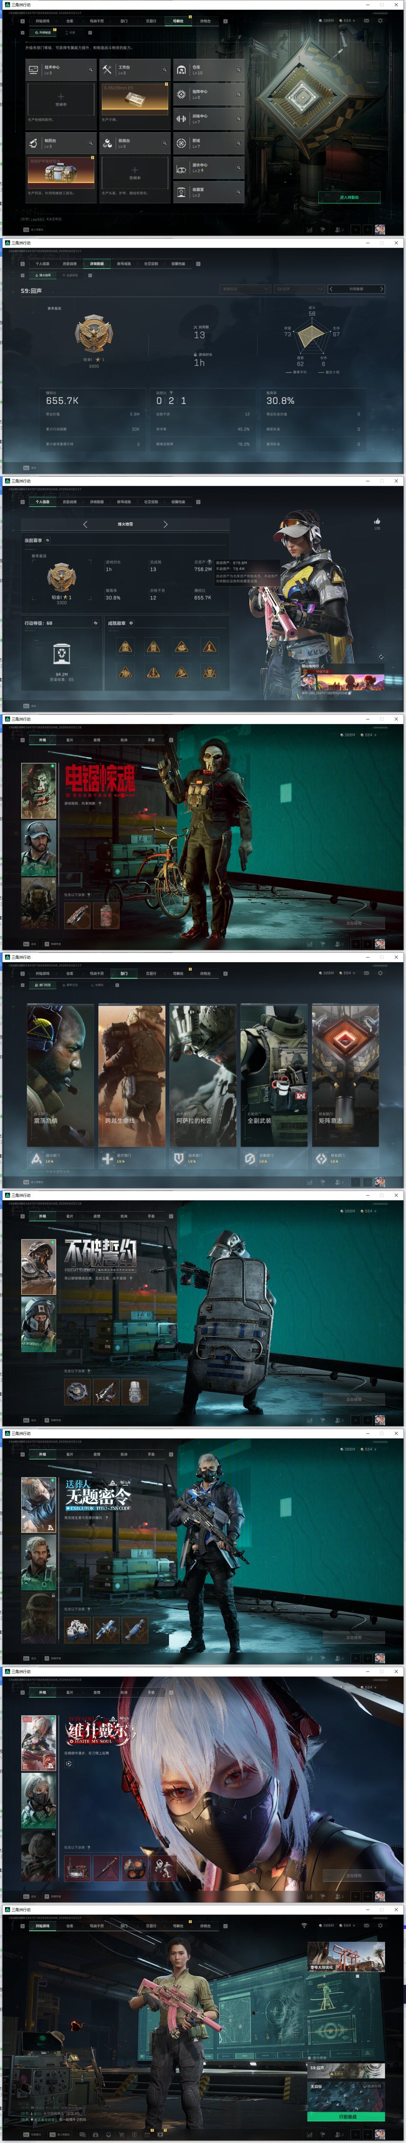Screen dimensions: 406x2143
Task: Click the shield icon under 阿萨拉的枪匠
Action: [179, 1158]
